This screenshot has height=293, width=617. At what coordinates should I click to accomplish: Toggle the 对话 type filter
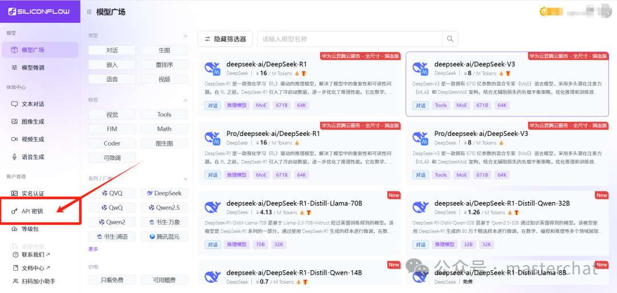112,50
